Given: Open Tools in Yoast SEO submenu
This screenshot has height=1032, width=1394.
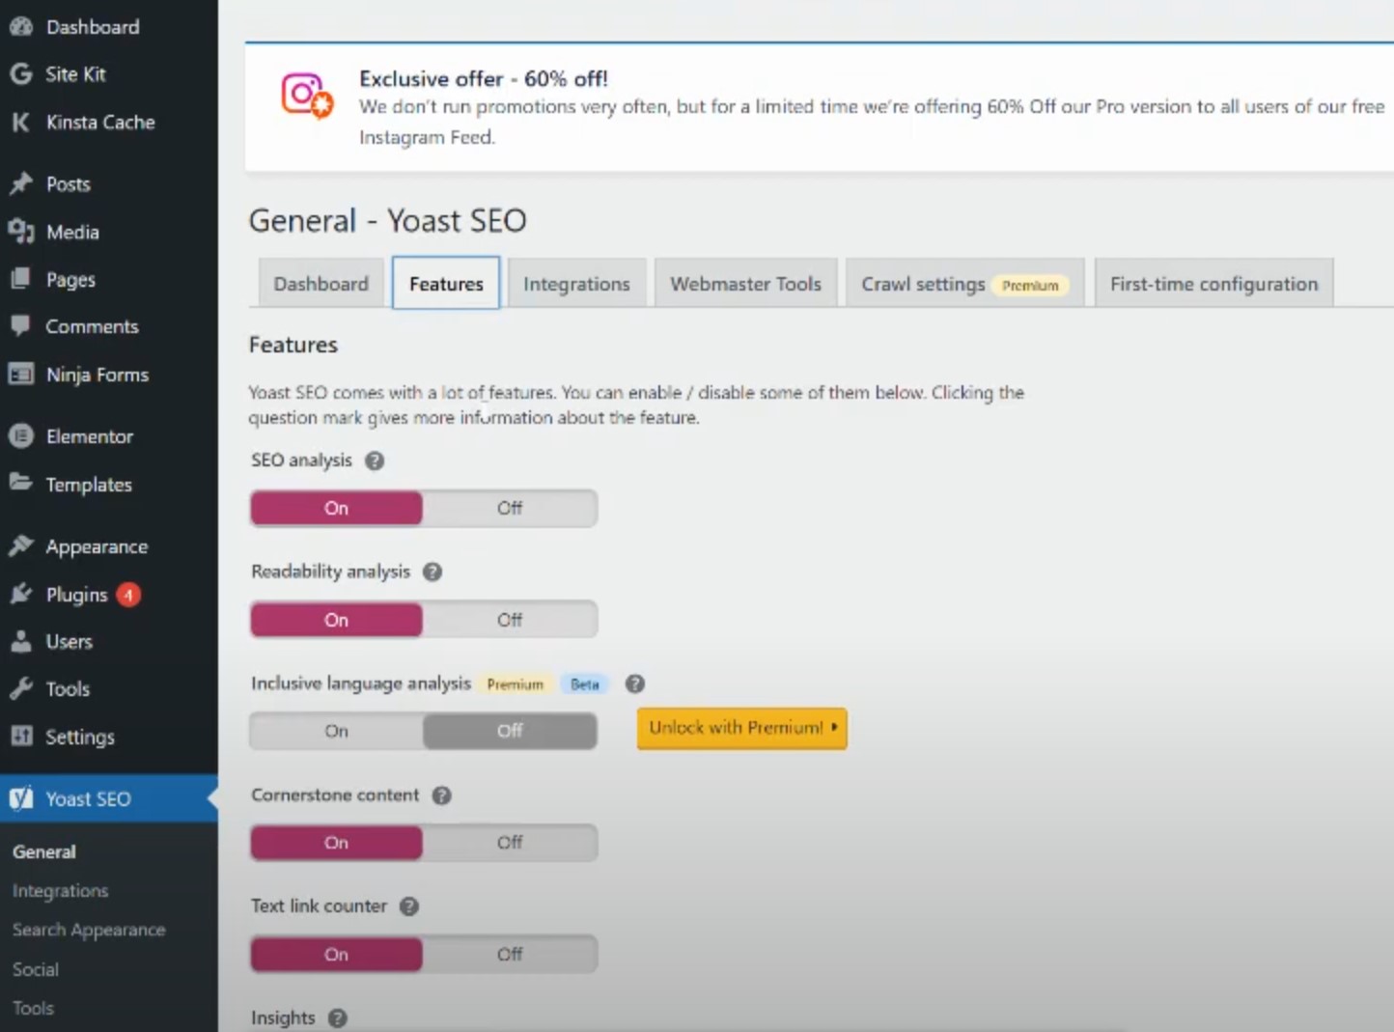Looking at the screenshot, I should coord(33,1008).
